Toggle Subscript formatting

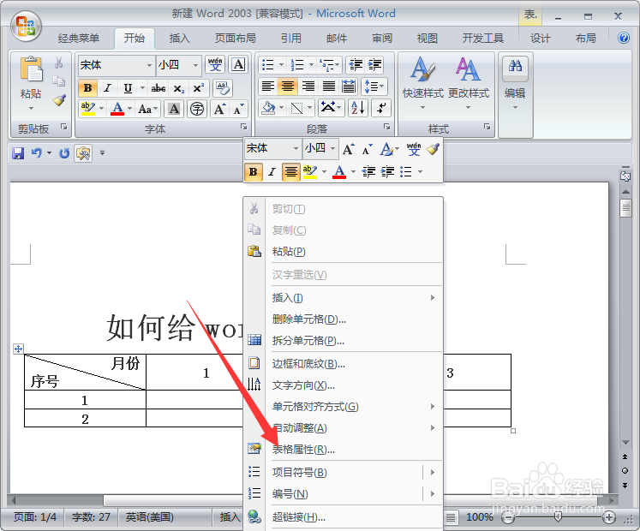click(179, 87)
